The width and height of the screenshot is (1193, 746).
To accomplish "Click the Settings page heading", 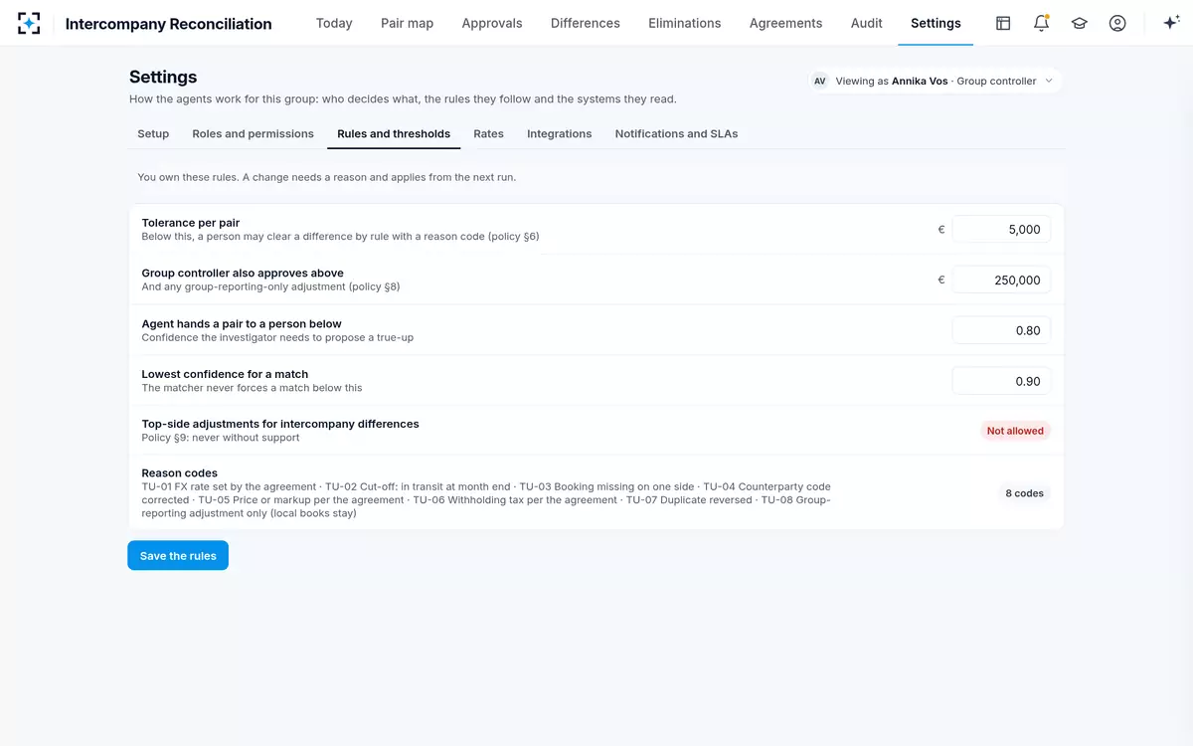I will pyautogui.click(x=163, y=77).
